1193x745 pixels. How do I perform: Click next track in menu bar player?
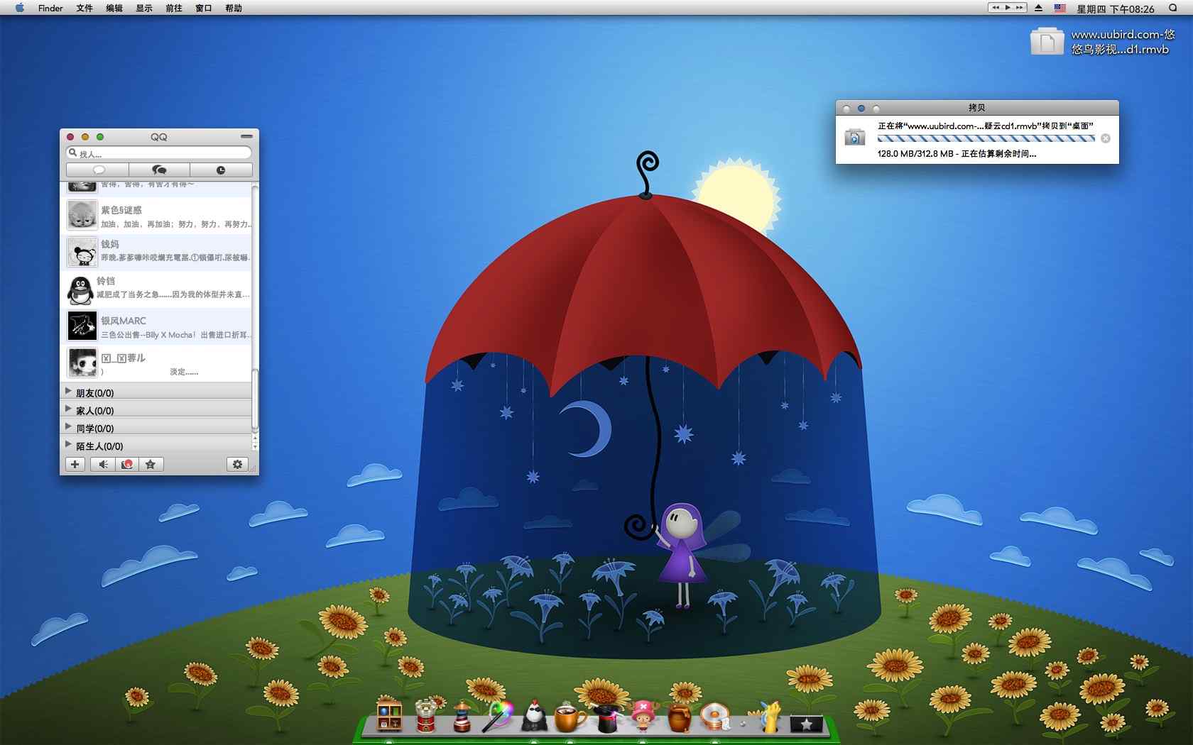click(1020, 8)
